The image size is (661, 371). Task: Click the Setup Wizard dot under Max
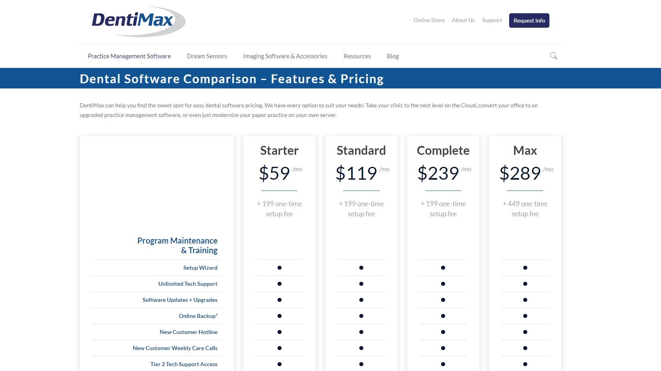[525, 268]
